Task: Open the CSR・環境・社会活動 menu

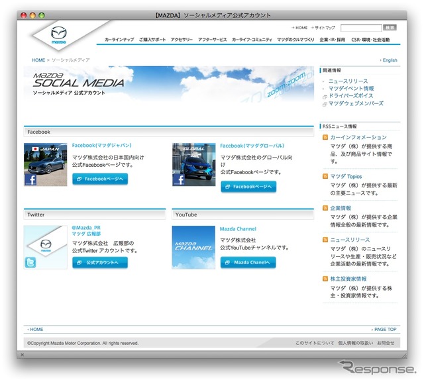Action: point(370,40)
